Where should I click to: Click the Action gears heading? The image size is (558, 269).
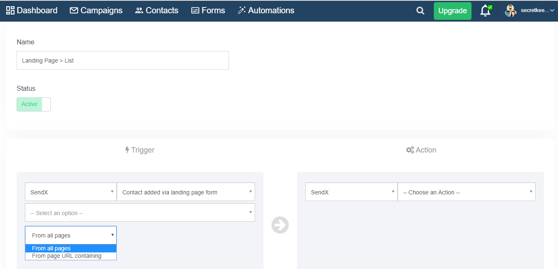421,150
